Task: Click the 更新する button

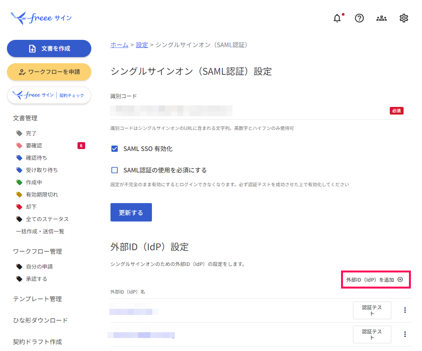Action: tap(131, 212)
